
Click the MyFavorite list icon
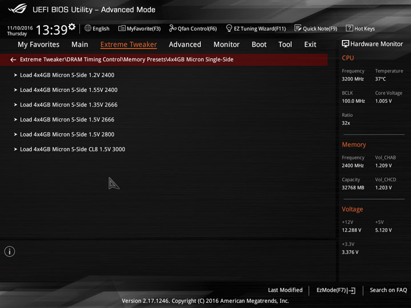tap(122, 28)
